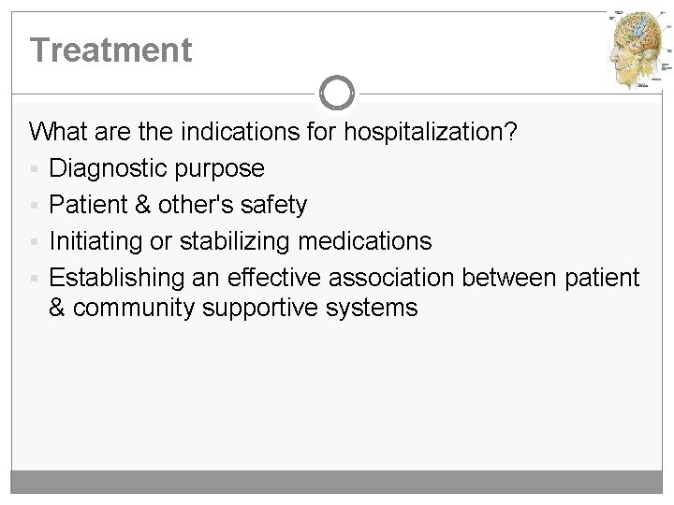674x505 pixels.
Task: Select the Patient & other's safety text
Action: tap(178, 205)
